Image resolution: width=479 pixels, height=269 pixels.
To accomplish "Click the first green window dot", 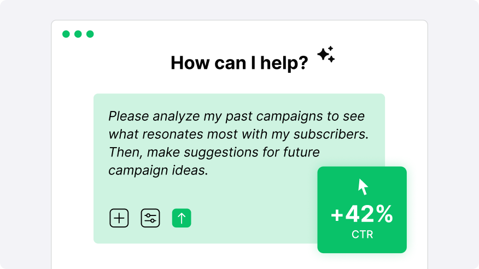I will [x=66, y=34].
